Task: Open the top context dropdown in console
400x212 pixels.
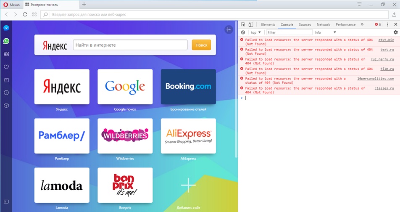Action: click(x=255, y=32)
